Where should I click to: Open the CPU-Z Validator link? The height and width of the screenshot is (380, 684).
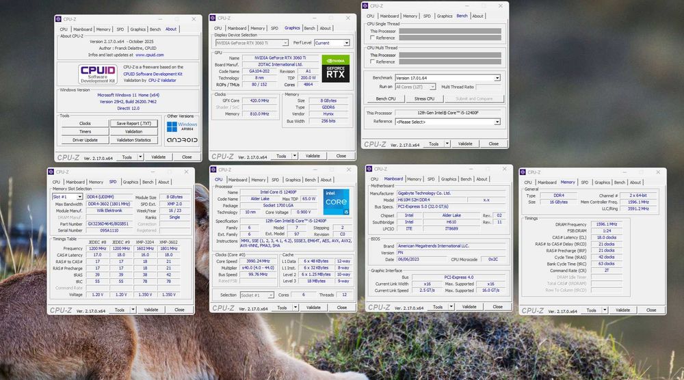162,80
